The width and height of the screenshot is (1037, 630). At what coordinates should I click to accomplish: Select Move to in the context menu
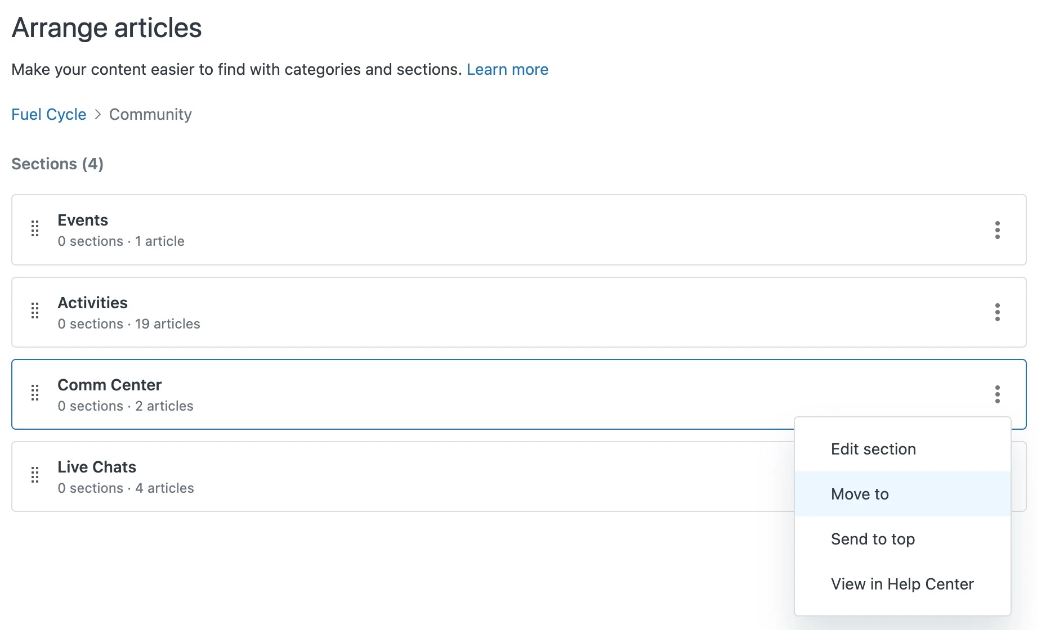pyautogui.click(x=860, y=494)
